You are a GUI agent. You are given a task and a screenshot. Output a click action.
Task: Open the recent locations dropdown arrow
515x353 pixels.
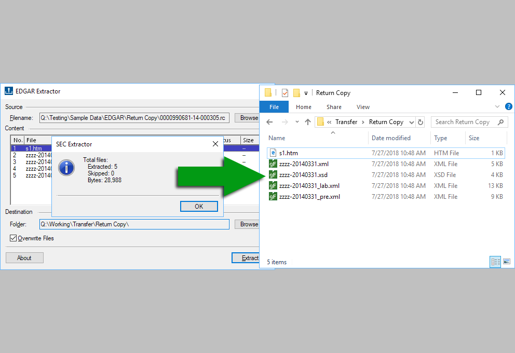tap(297, 122)
